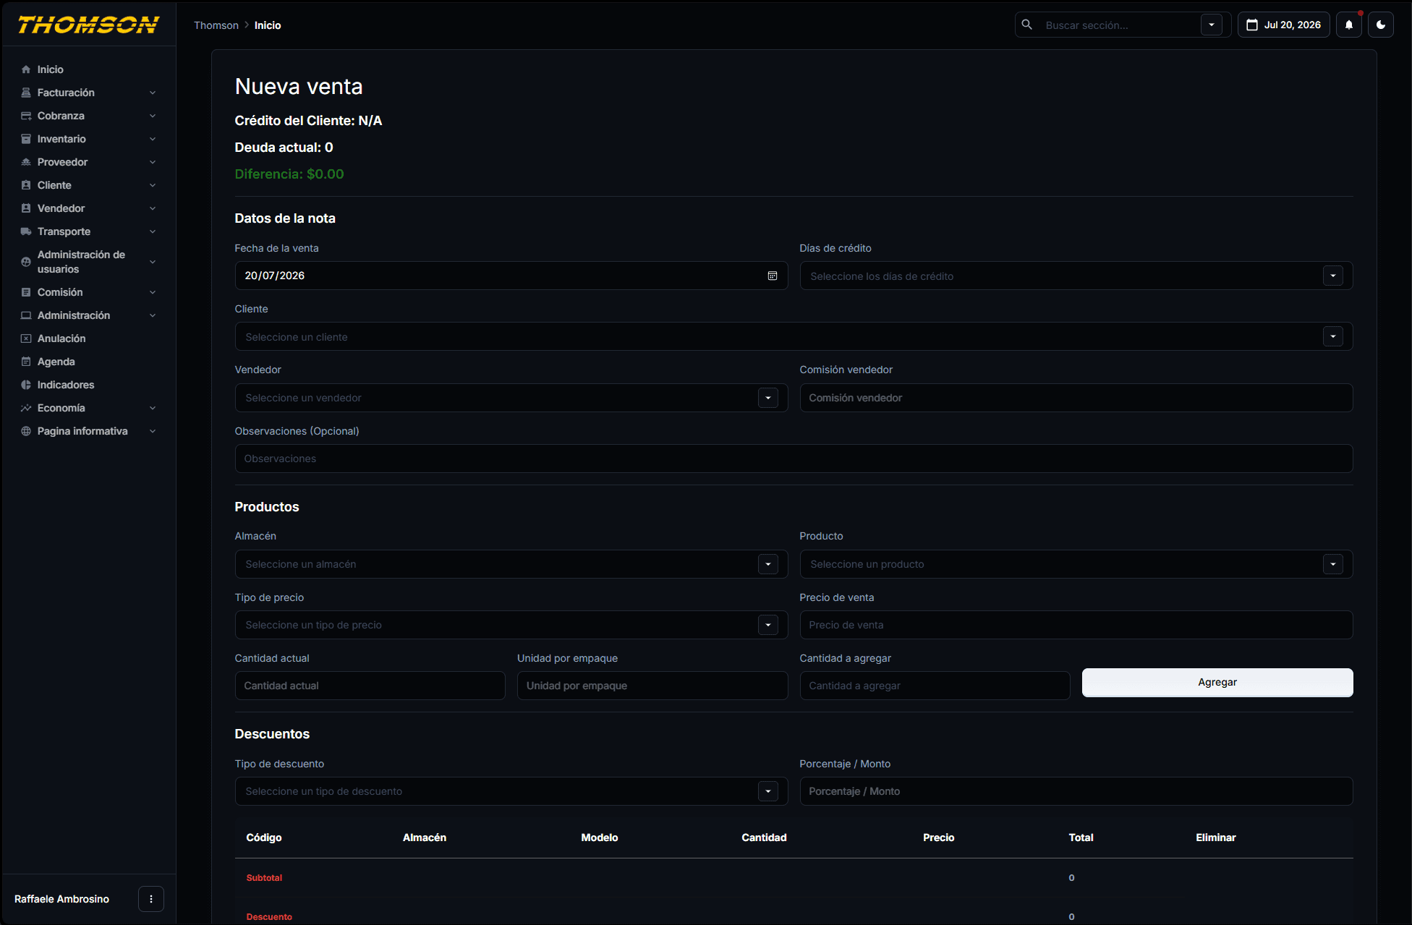This screenshot has height=925, width=1412.
Task: Click the Cliente icon in sidebar
Action: point(26,185)
